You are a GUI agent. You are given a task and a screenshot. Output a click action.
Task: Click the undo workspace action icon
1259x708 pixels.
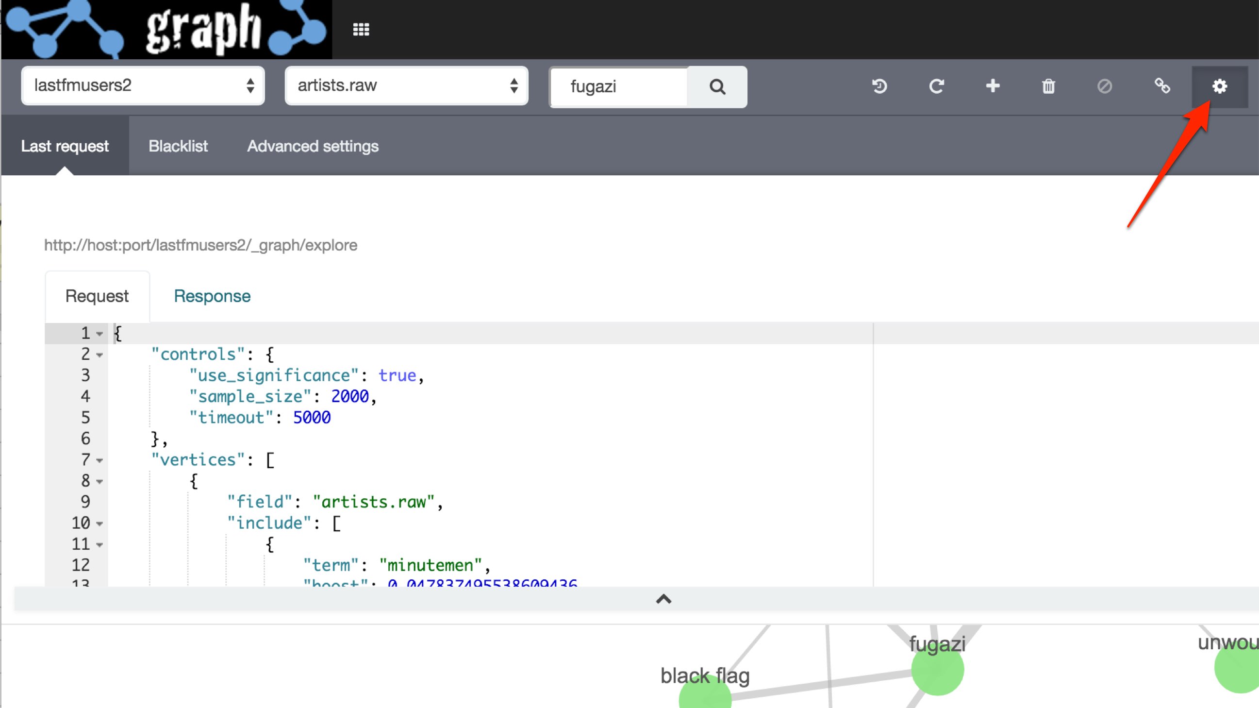tap(879, 86)
